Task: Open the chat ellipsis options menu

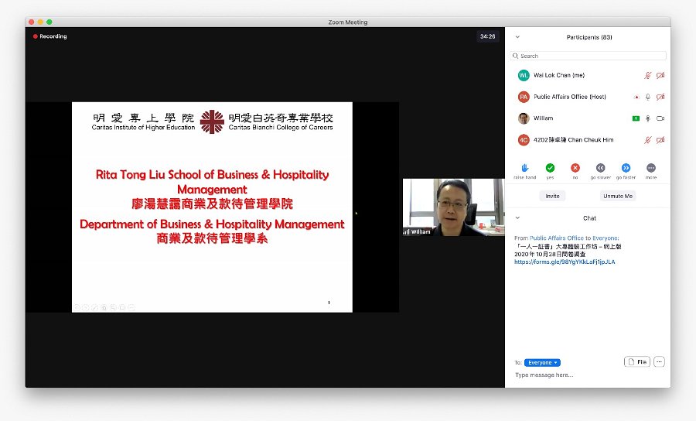Action: pyautogui.click(x=659, y=362)
